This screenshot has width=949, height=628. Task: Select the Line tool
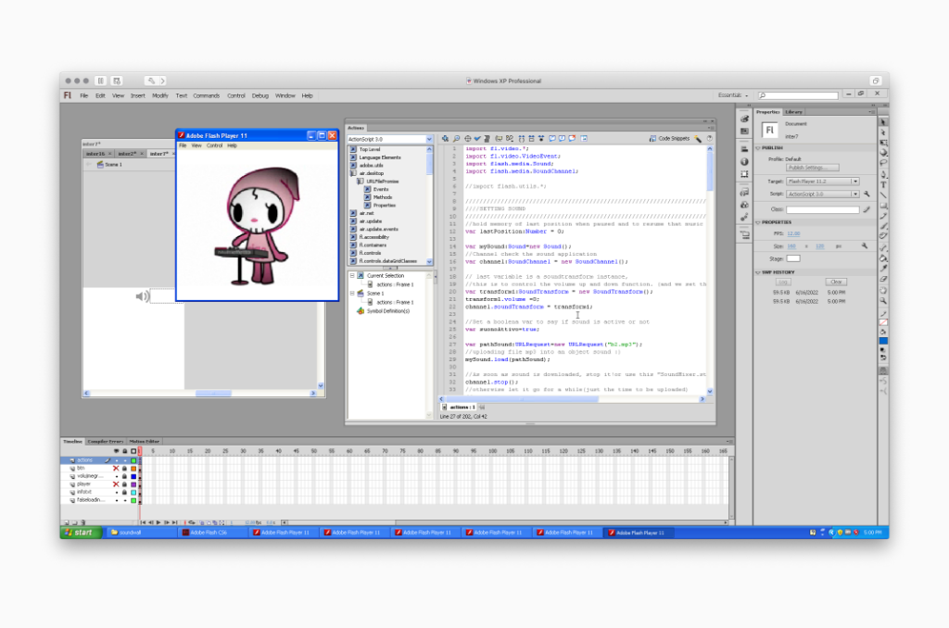point(883,195)
